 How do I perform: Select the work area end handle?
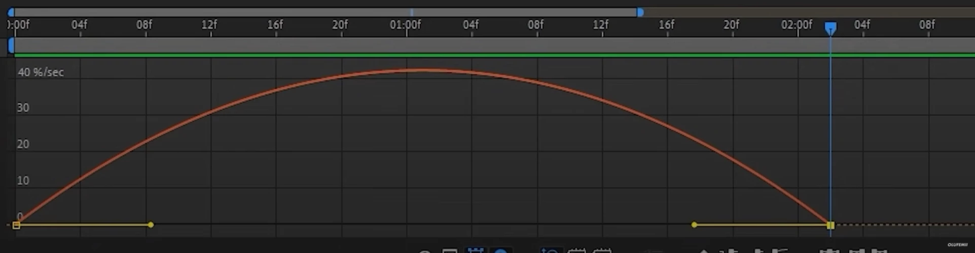click(x=640, y=12)
